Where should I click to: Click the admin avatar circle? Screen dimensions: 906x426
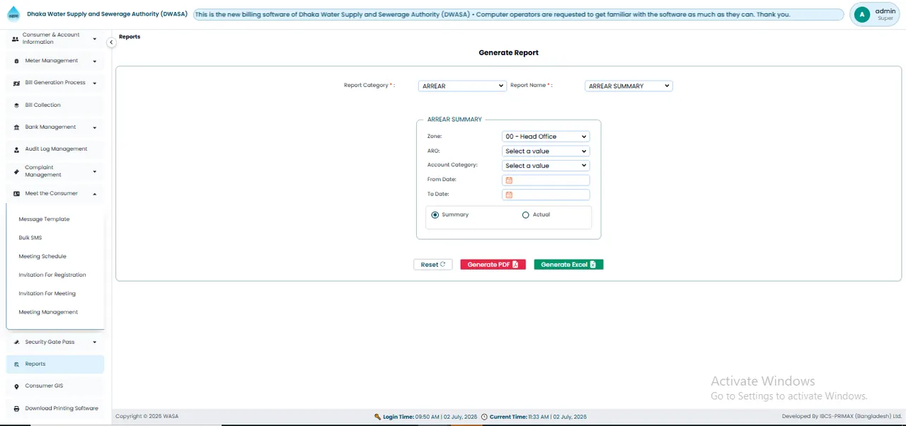[861, 14]
